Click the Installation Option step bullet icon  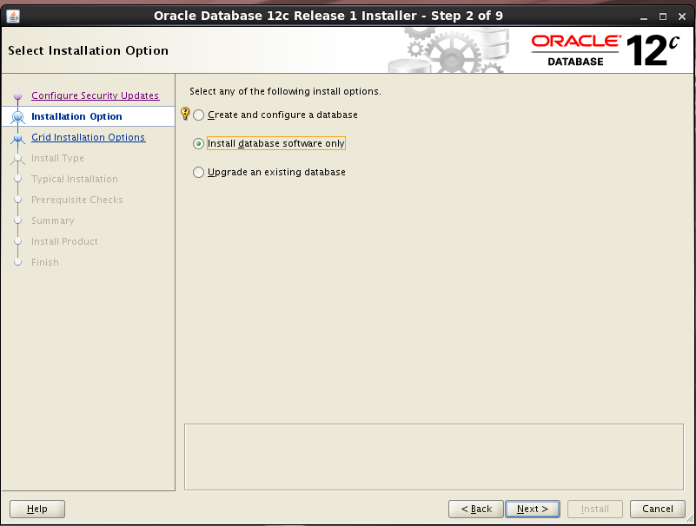pos(17,116)
